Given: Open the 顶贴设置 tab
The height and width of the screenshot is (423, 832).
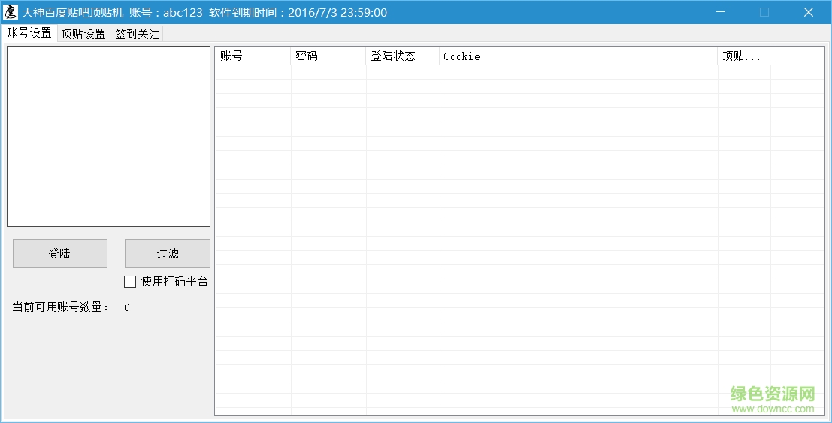Looking at the screenshot, I should (83, 34).
